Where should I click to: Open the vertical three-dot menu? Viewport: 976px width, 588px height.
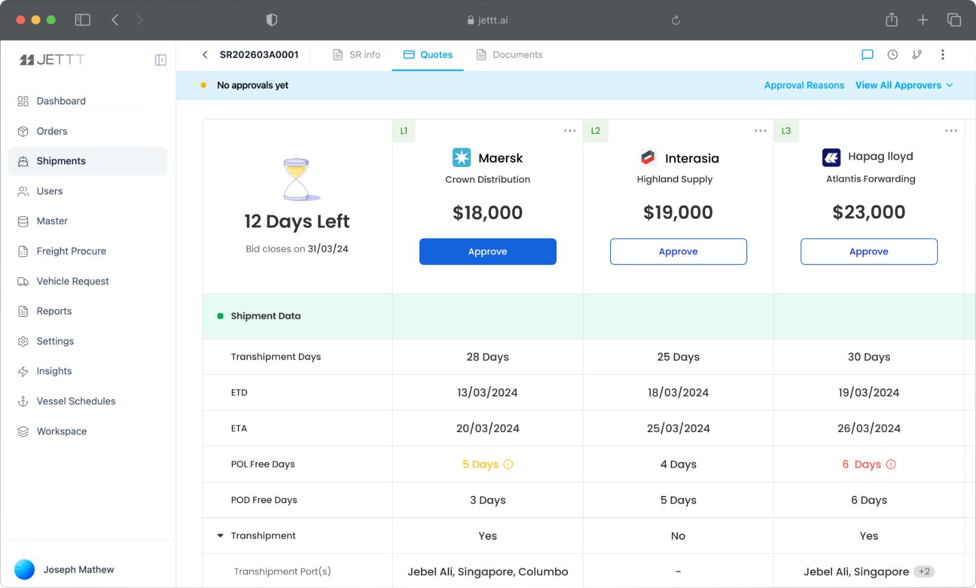[942, 55]
